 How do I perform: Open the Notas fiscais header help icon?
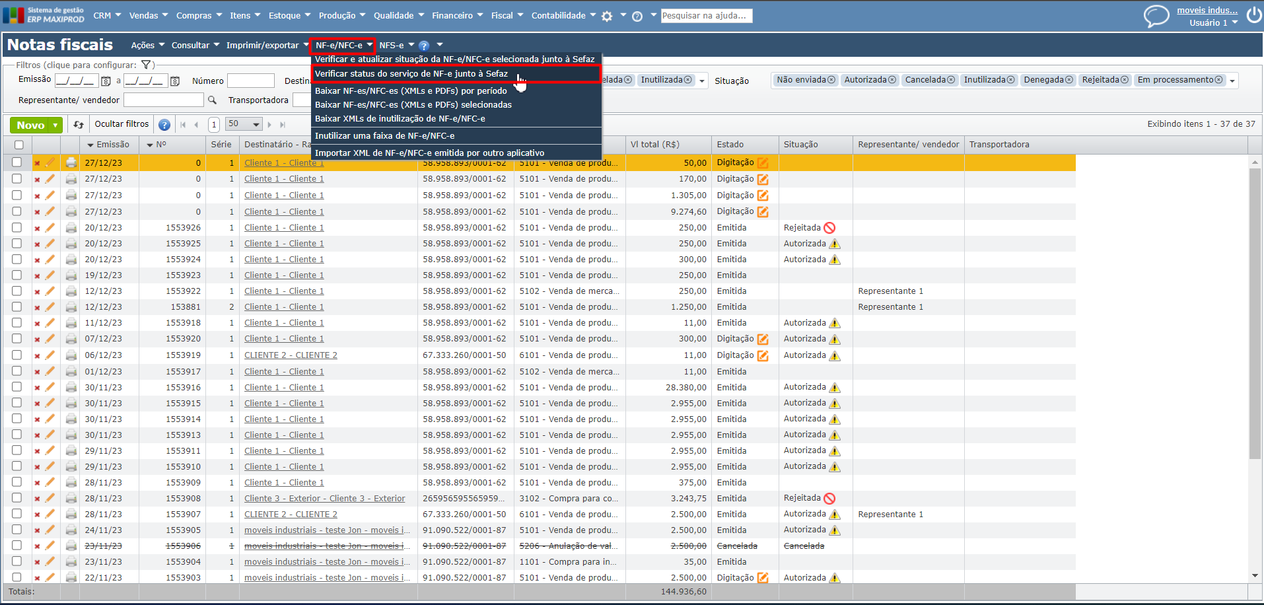coord(424,46)
